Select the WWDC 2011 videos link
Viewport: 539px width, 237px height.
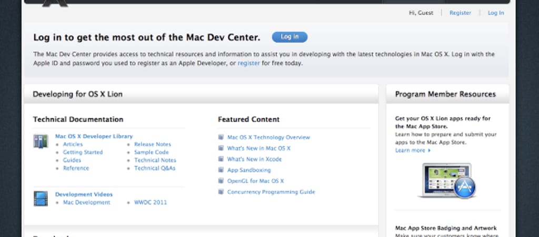click(150, 202)
